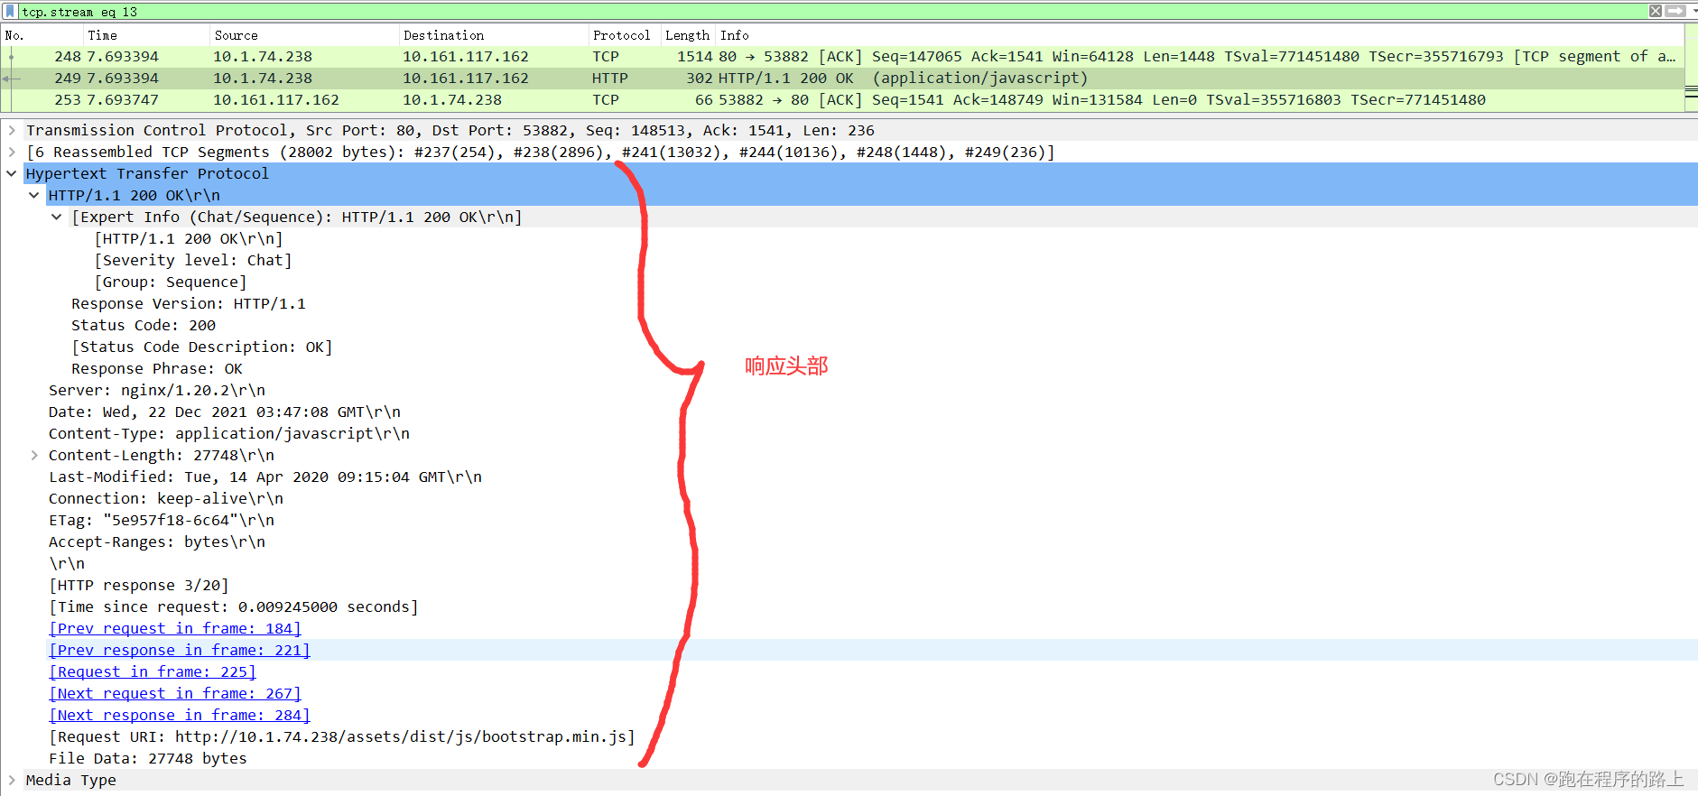Follow the Next request in frame: 267 link

pyautogui.click(x=175, y=693)
